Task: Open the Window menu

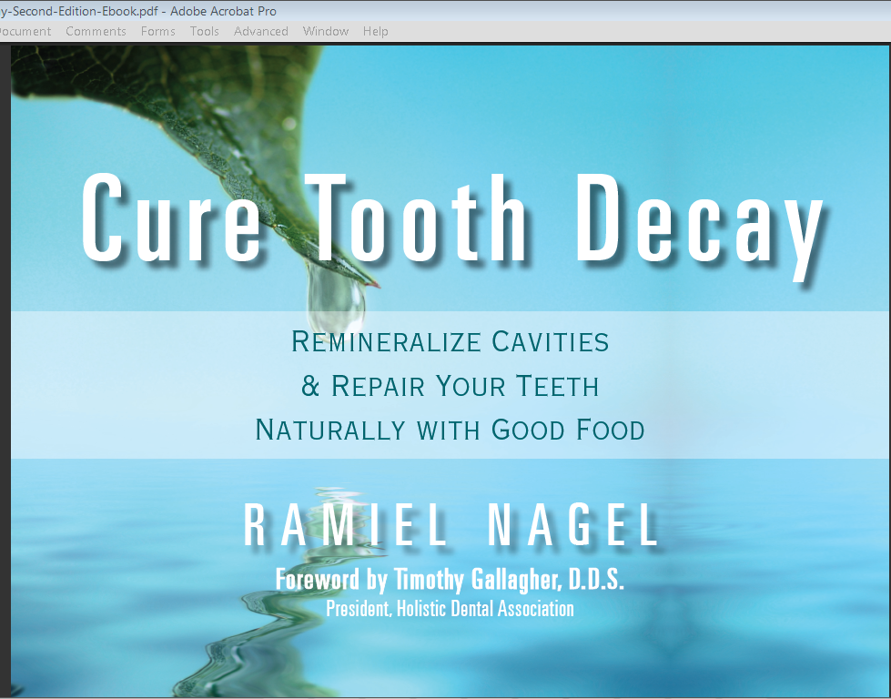Action: (326, 31)
